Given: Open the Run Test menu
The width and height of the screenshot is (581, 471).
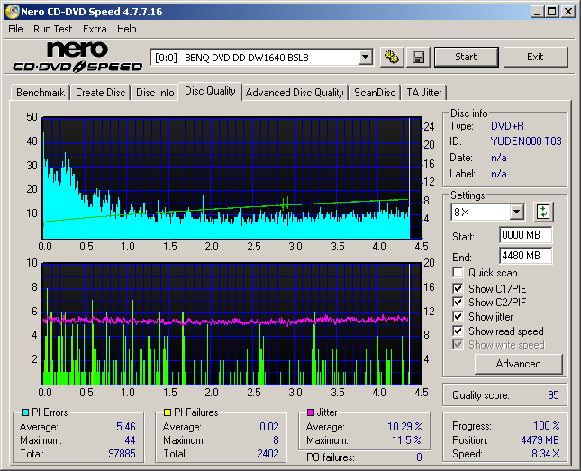Looking at the screenshot, I should click(x=52, y=29).
